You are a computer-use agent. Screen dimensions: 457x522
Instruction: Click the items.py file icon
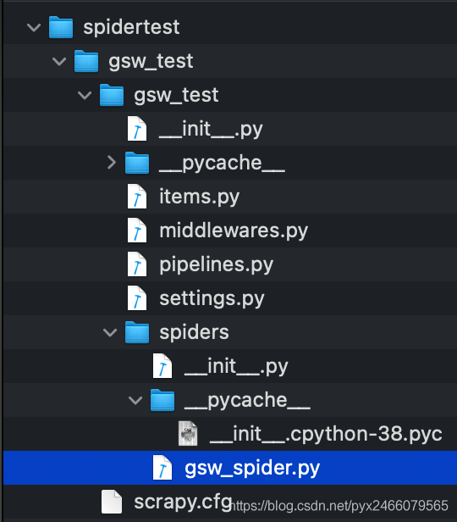pyautogui.click(x=137, y=197)
